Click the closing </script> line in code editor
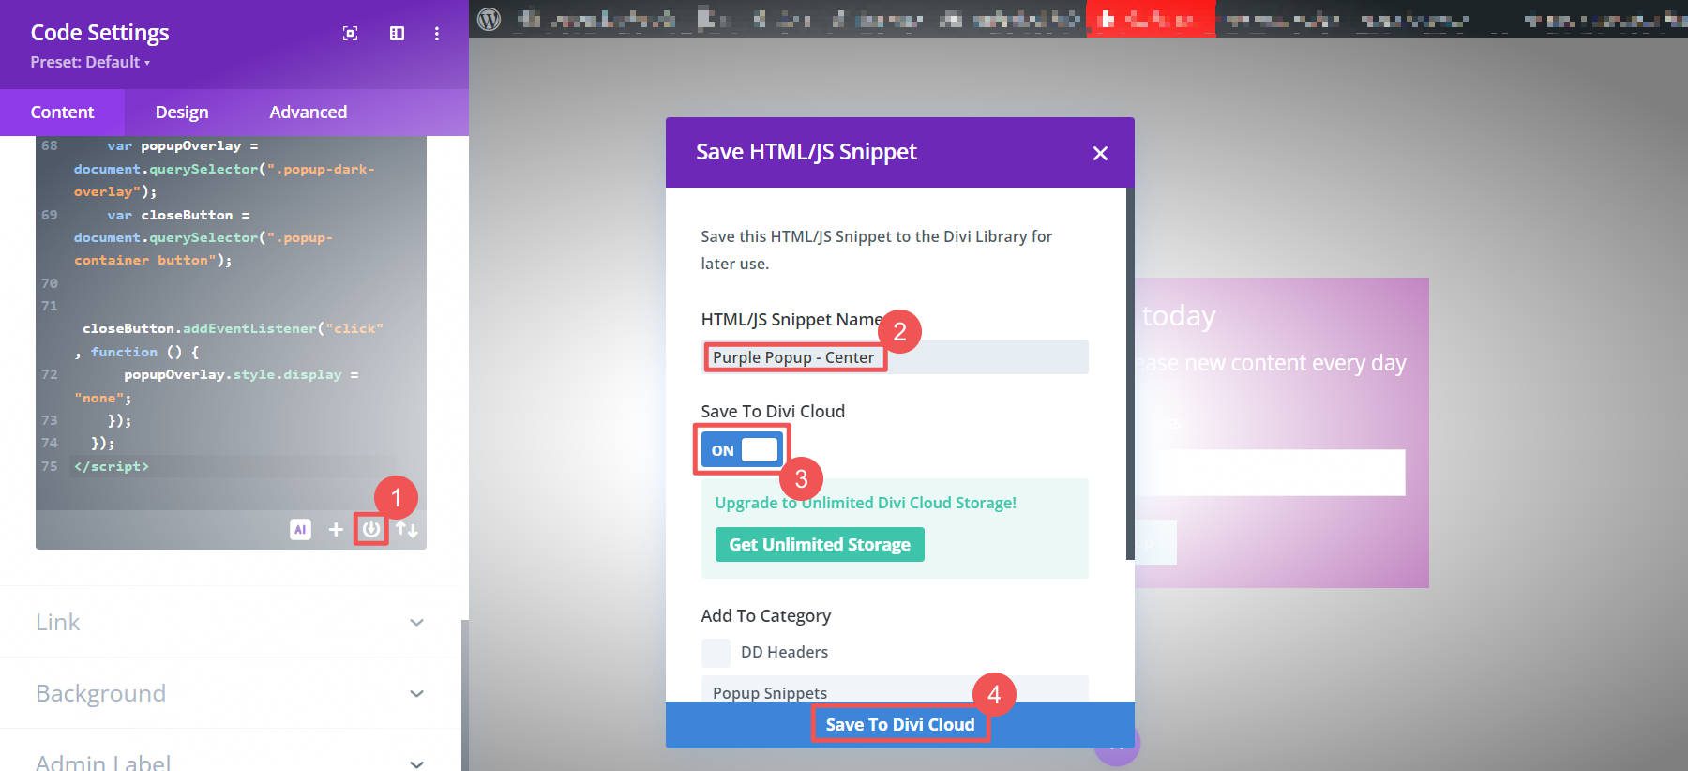The width and height of the screenshot is (1688, 771). coord(112,466)
